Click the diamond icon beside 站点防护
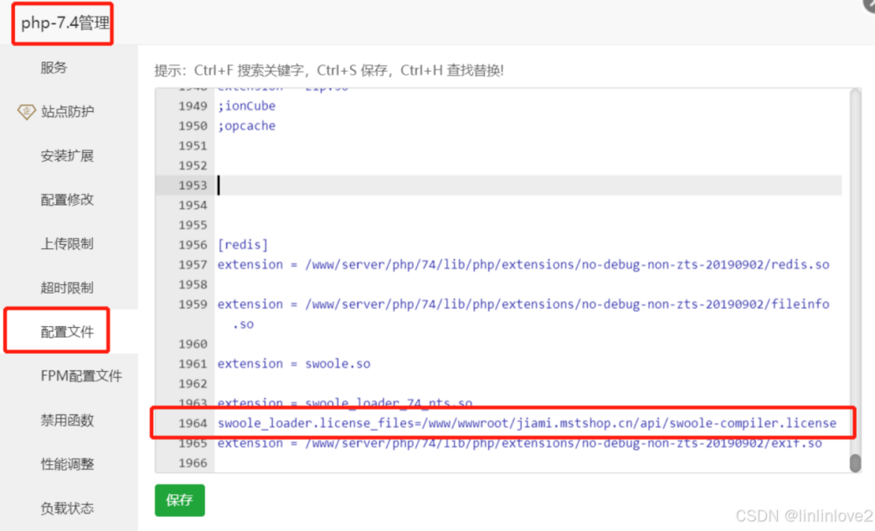This screenshot has height=531, width=875. point(26,111)
